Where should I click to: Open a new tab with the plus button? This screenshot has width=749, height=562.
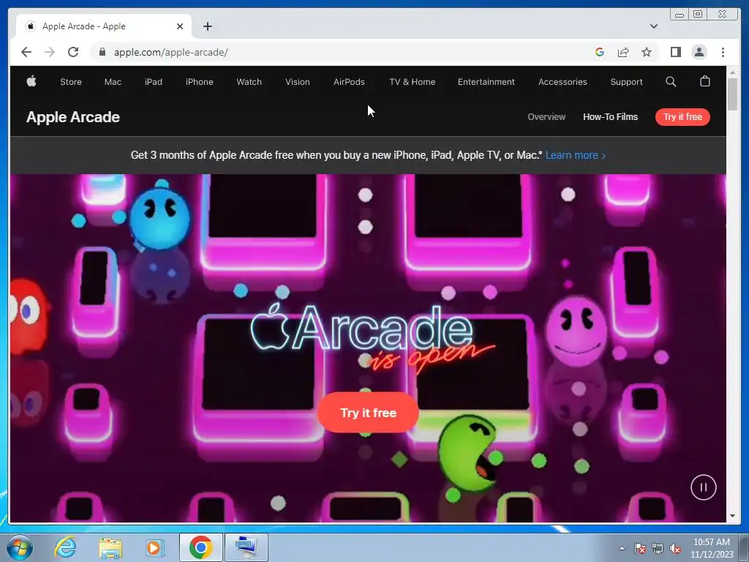coord(207,26)
